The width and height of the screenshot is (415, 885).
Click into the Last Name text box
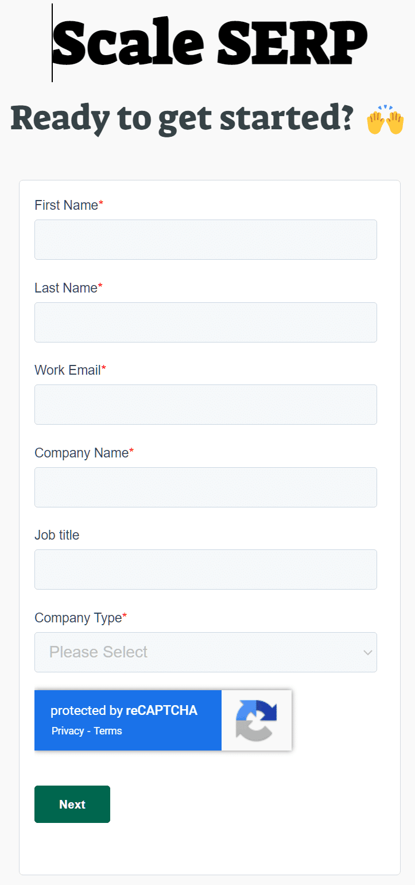(x=205, y=322)
